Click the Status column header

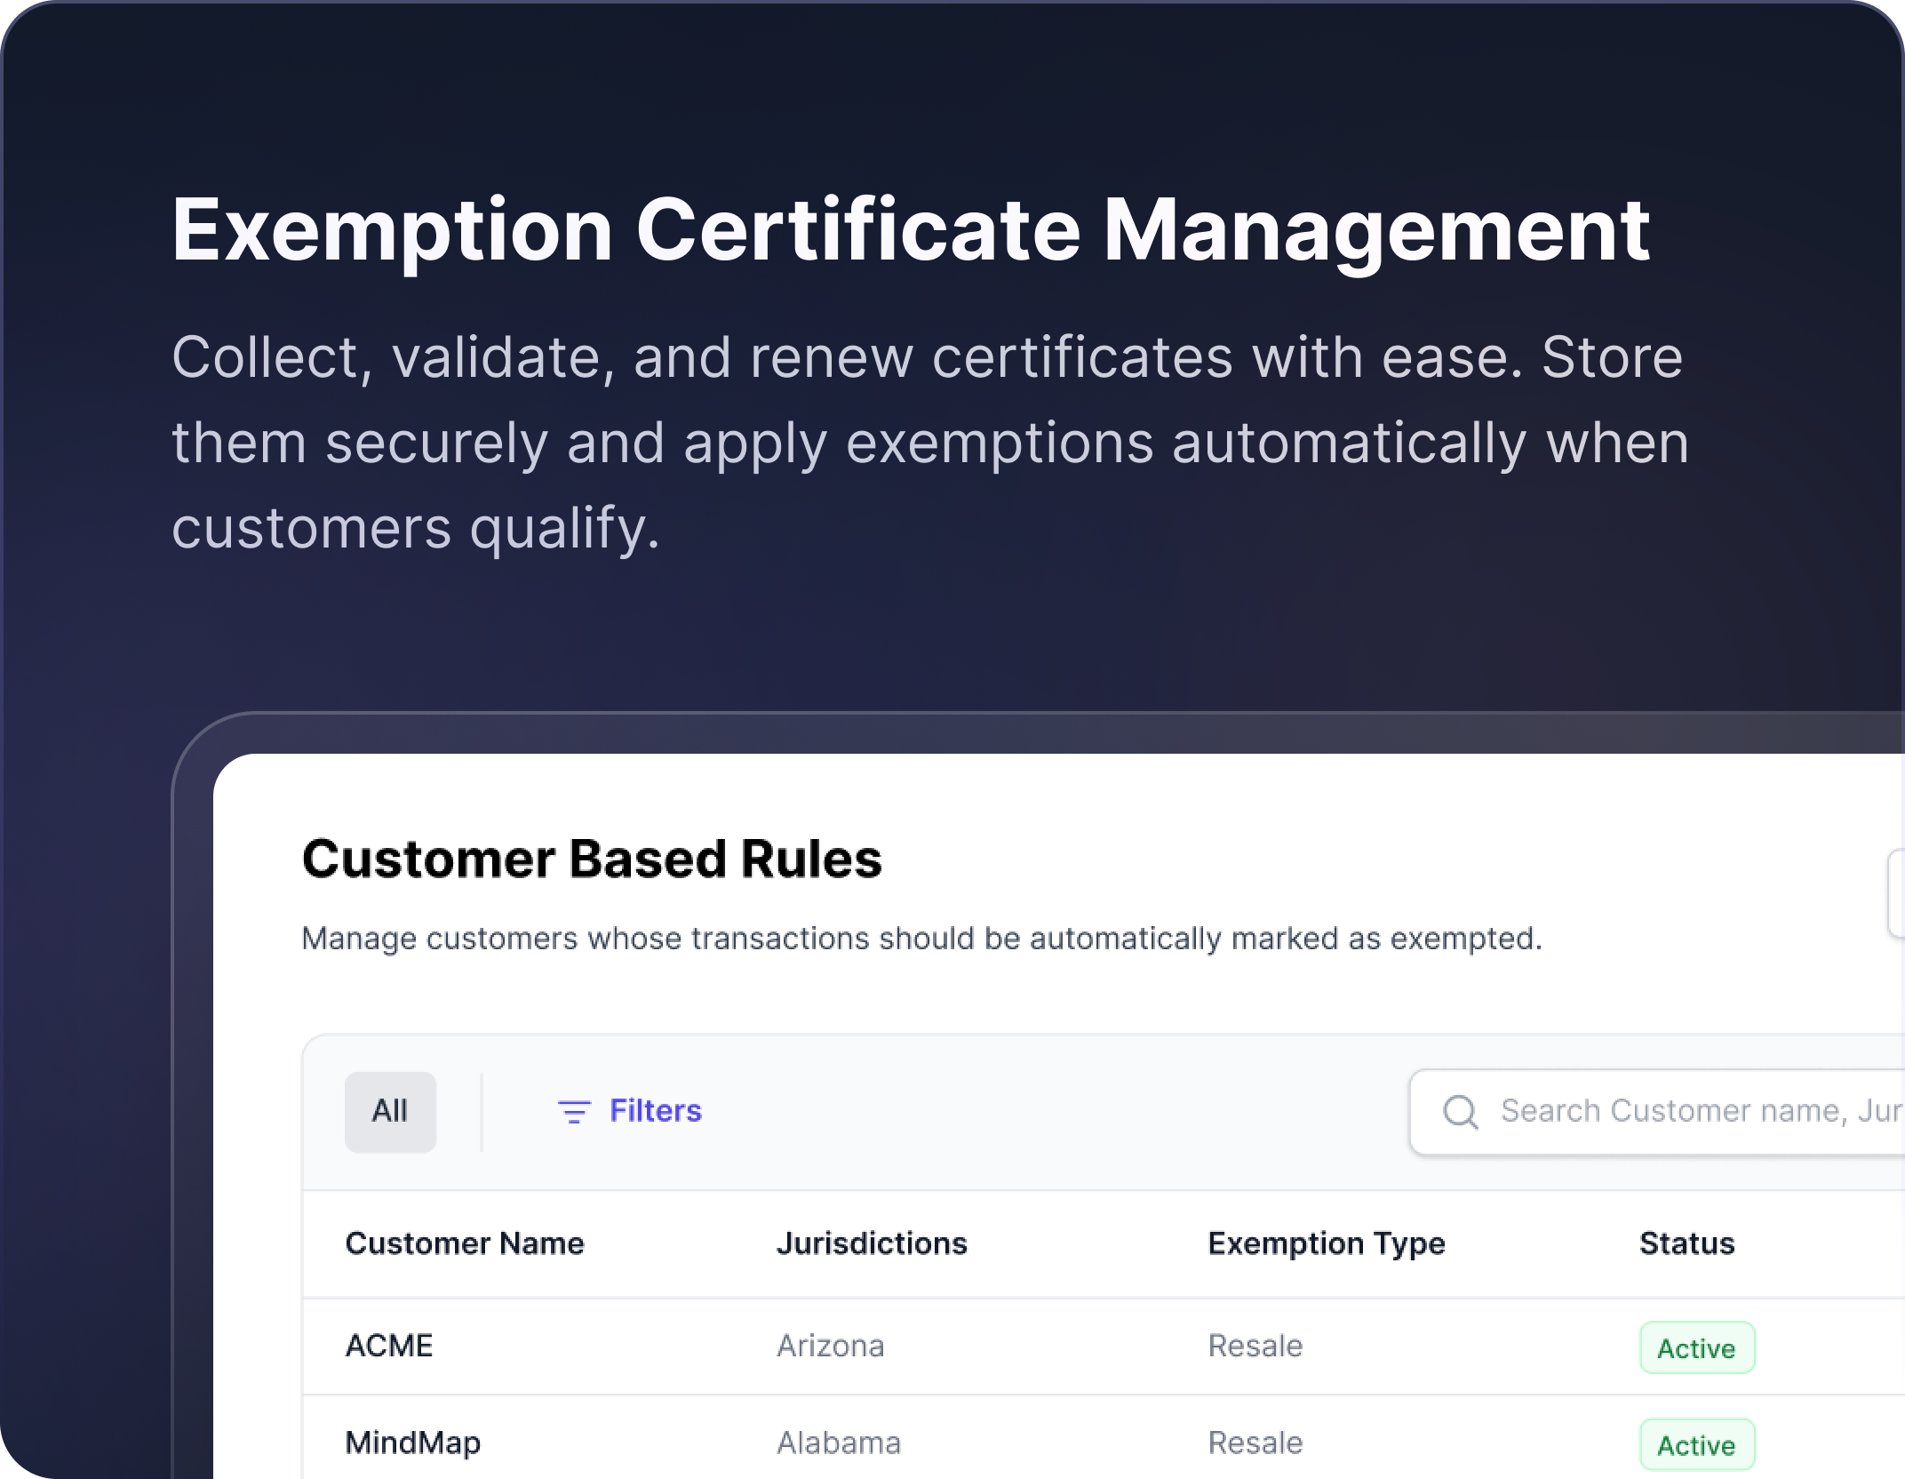point(1686,1243)
